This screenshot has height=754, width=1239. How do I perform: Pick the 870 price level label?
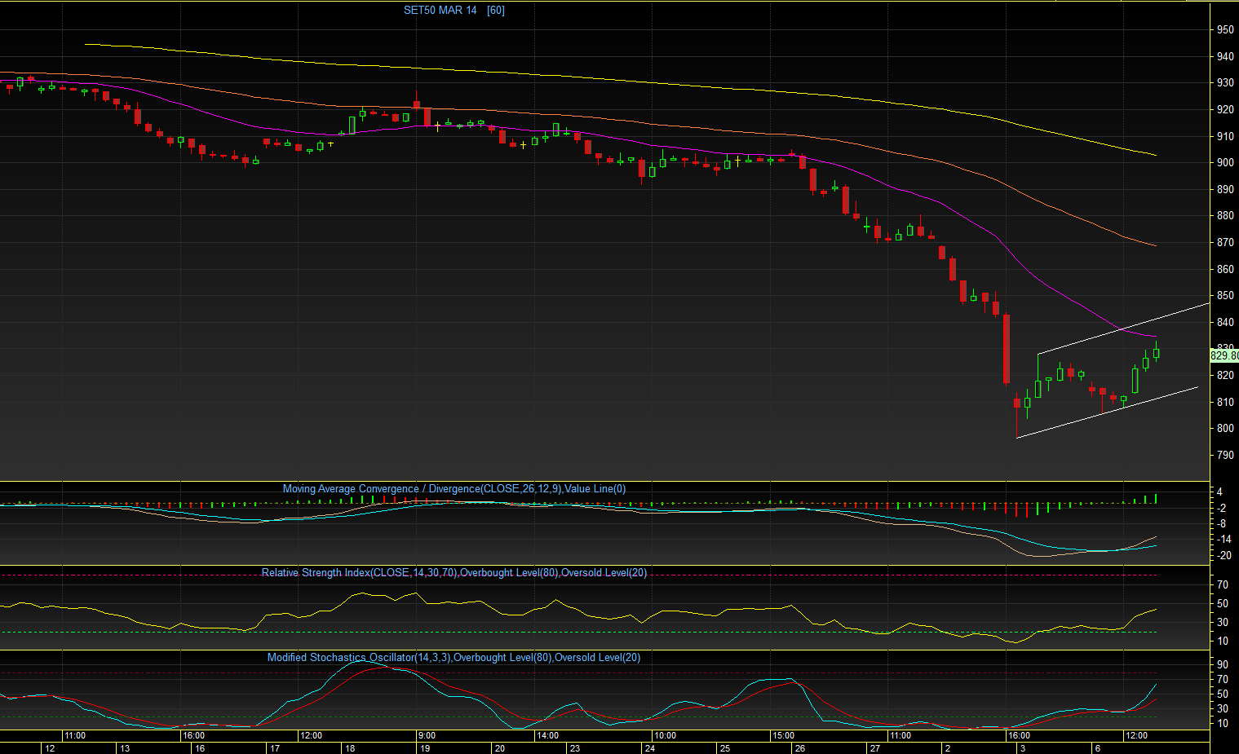[x=1225, y=243]
